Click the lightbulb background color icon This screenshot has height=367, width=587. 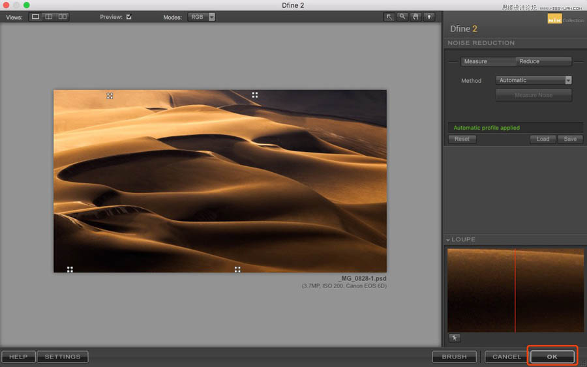click(429, 17)
